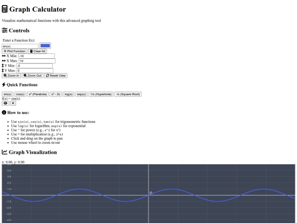Click the vertical arrows icon beside Y Min

pyautogui.click(x=3, y=66)
